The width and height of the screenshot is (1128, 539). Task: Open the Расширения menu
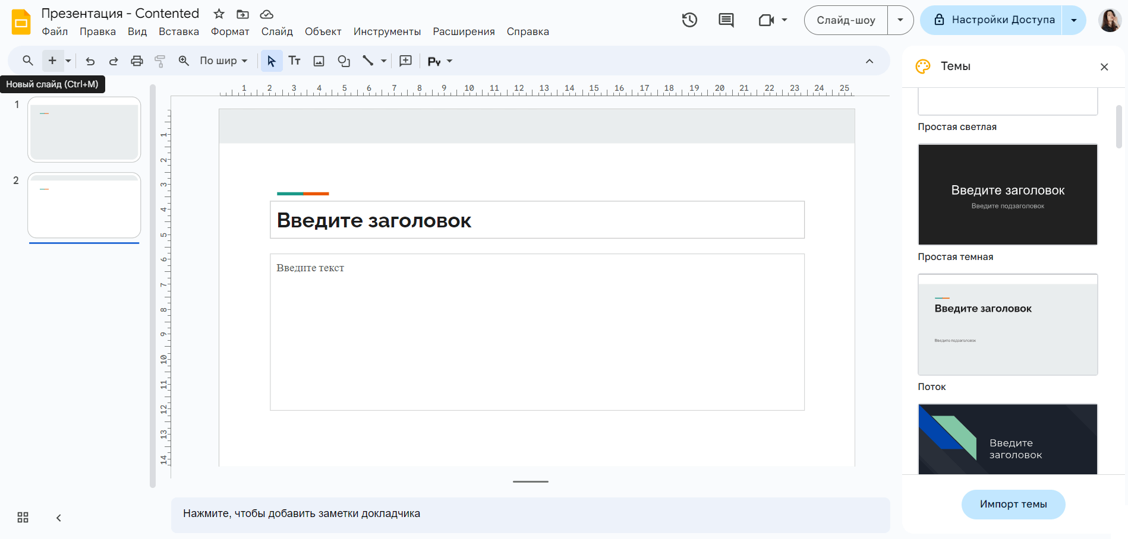click(464, 31)
